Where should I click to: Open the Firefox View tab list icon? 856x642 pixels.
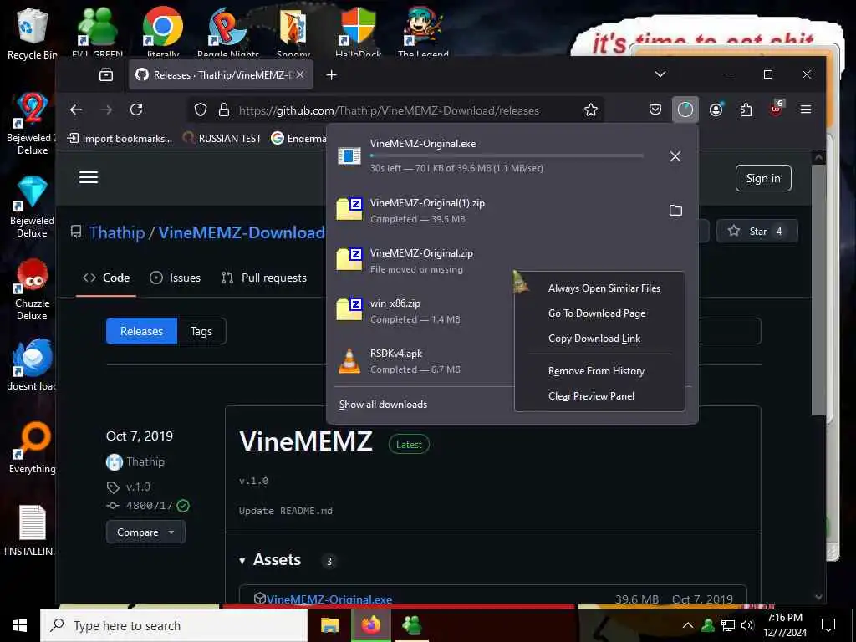106,74
